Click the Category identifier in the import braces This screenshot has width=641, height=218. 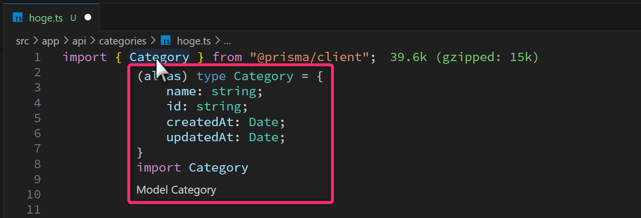coord(159,57)
